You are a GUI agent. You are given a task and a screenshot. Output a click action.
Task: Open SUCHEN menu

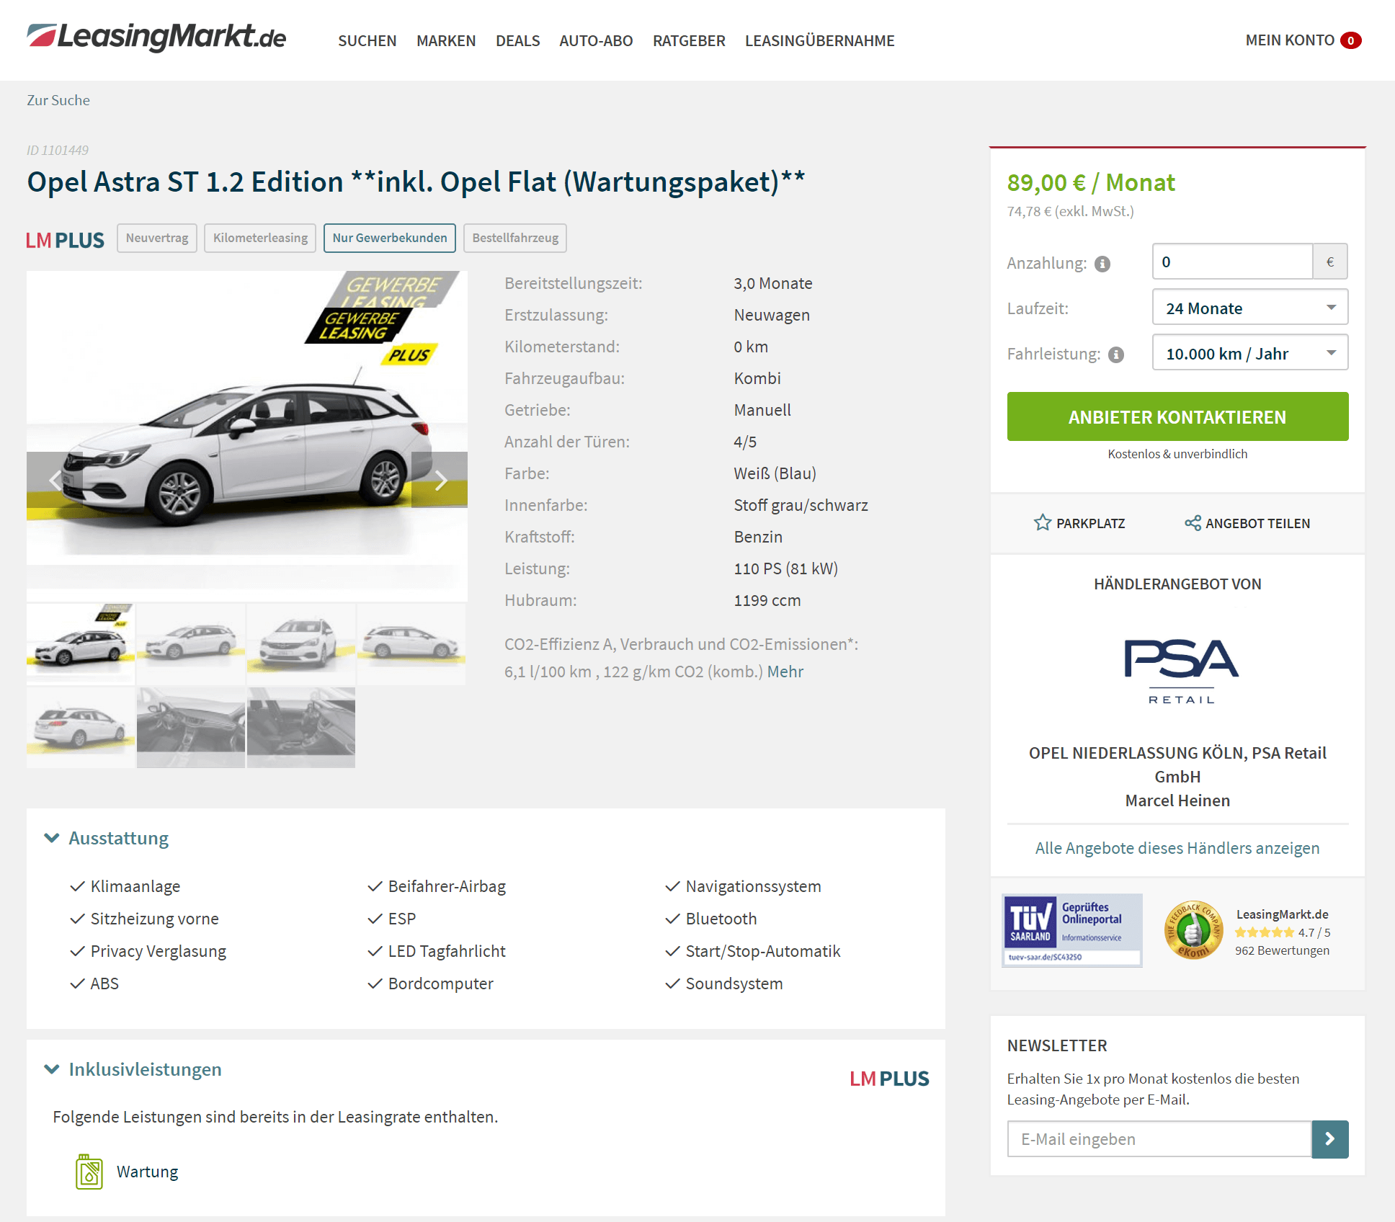point(367,41)
